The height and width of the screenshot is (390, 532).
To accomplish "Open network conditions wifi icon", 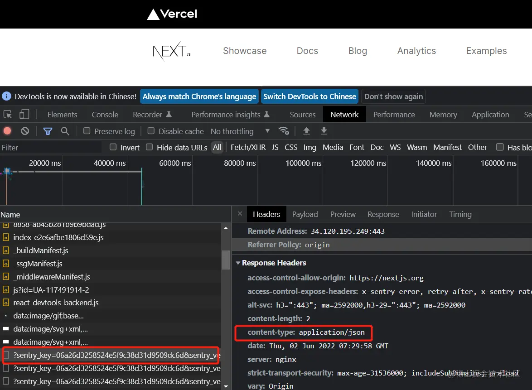I will (283, 130).
